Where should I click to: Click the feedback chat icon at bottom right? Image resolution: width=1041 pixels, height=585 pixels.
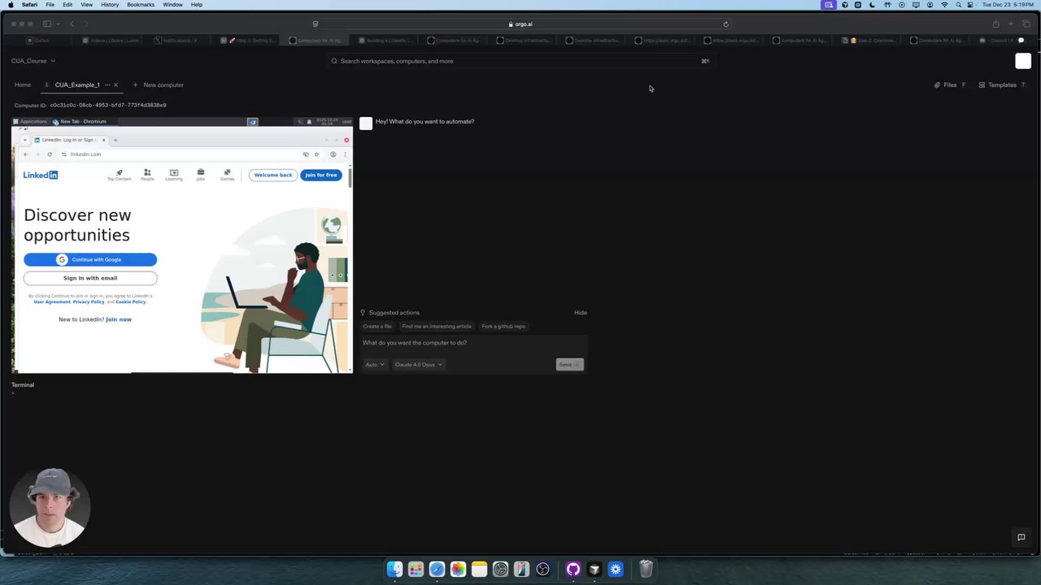point(1021,537)
